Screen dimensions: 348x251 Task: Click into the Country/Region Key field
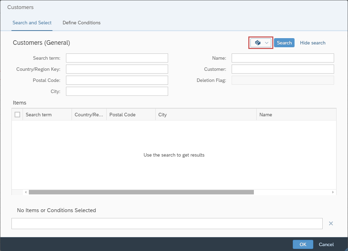coord(117,69)
